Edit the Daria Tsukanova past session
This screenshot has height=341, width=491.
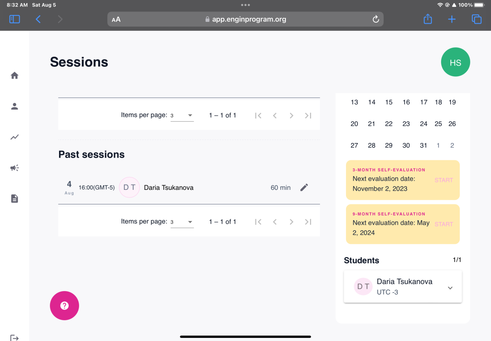(x=304, y=188)
